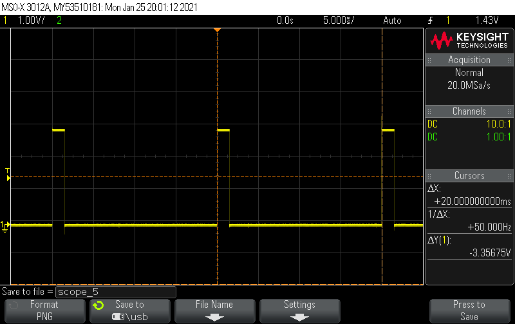Click channel 1 ground reference marker
The image size is (515, 324).
[x=5, y=227]
